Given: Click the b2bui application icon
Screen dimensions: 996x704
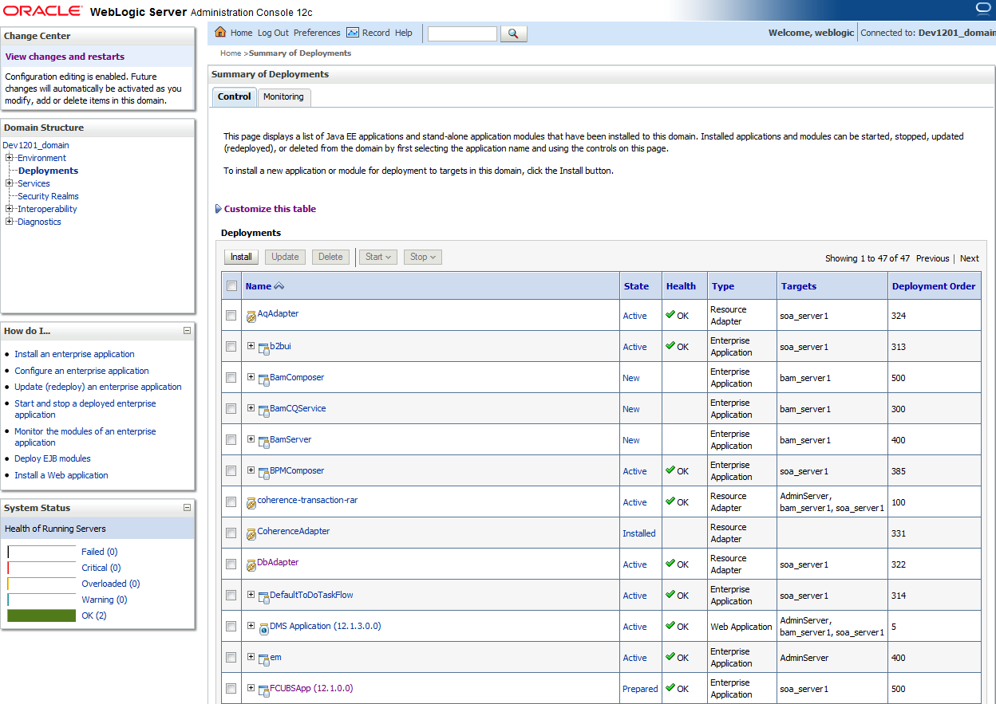Looking at the screenshot, I should [264, 348].
